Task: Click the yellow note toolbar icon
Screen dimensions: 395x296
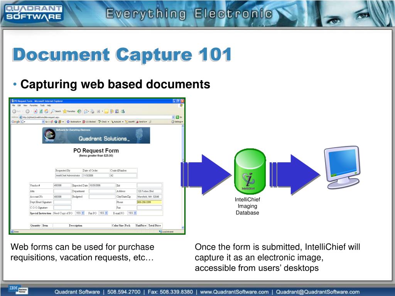Action: point(106,111)
